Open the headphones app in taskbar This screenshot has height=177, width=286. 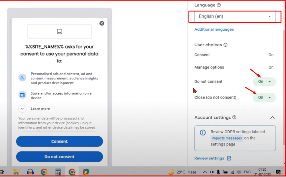click(x=30, y=172)
